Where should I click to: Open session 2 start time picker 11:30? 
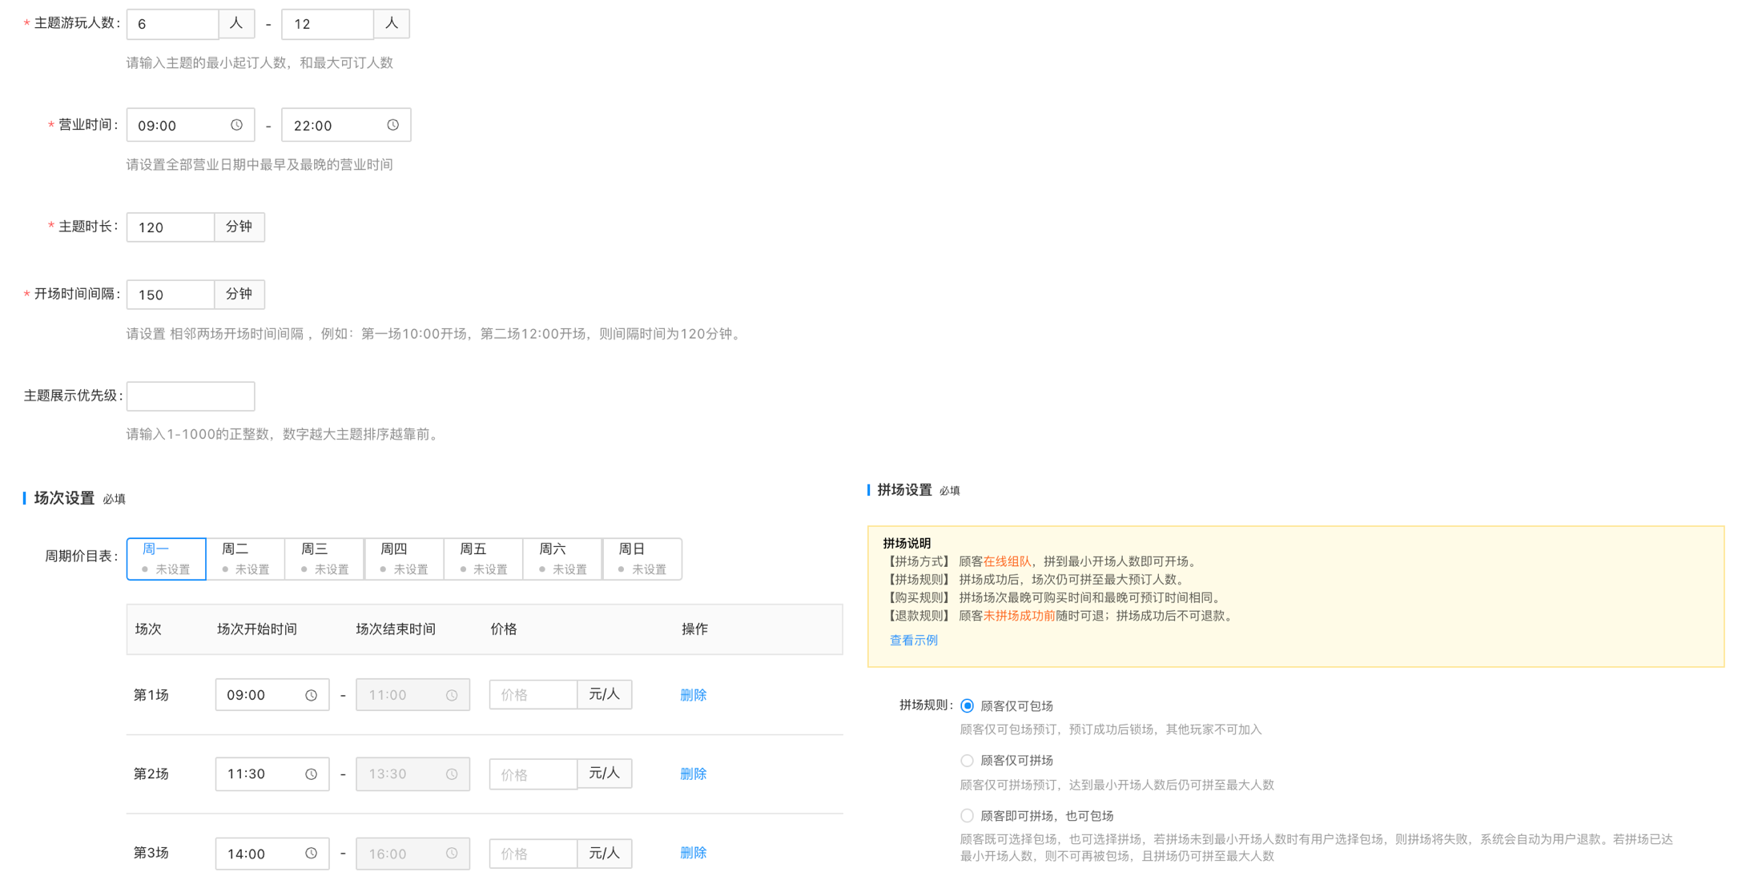click(272, 774)
